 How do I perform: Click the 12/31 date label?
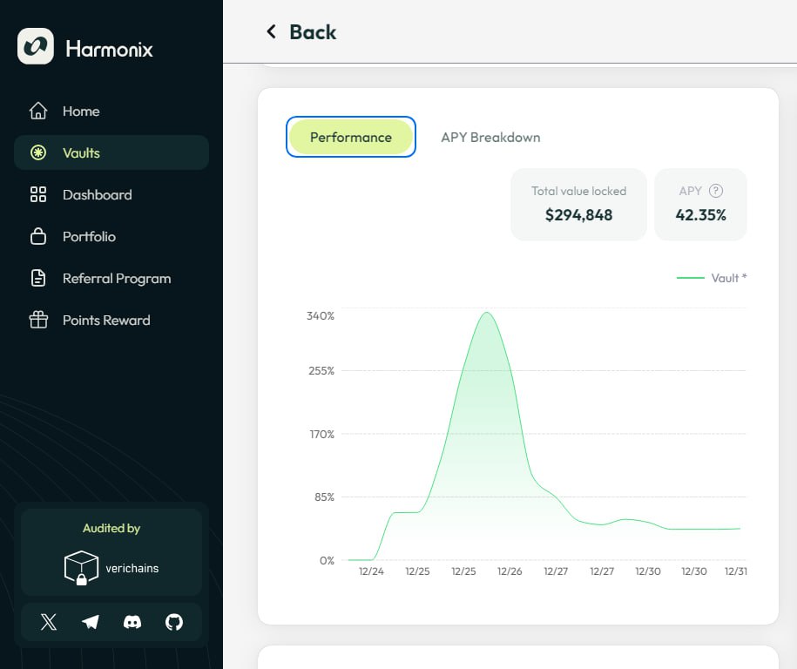click(x=735, y=571)
